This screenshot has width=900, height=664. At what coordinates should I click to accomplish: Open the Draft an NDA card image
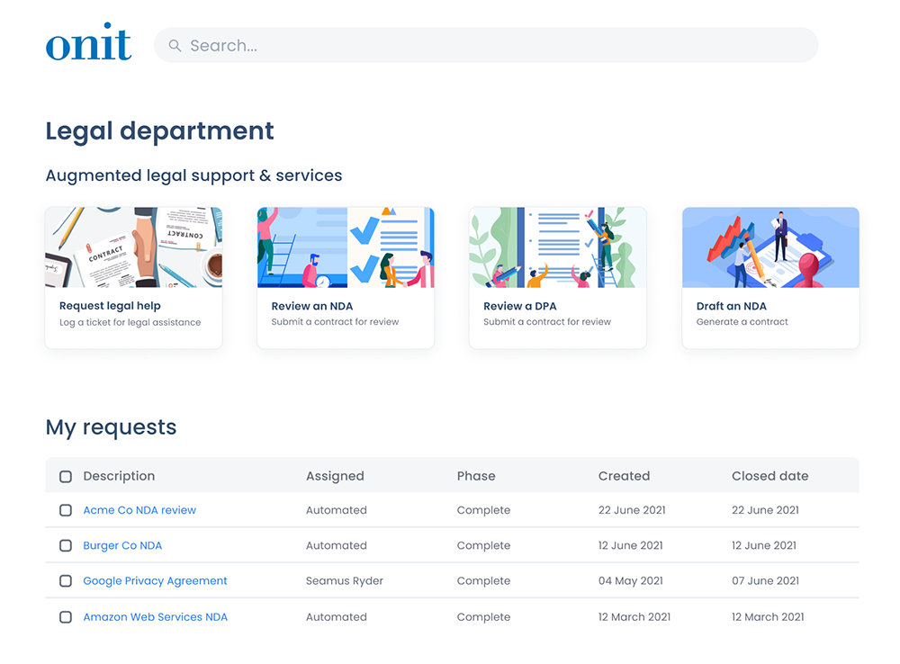click(x=771, y=247)
